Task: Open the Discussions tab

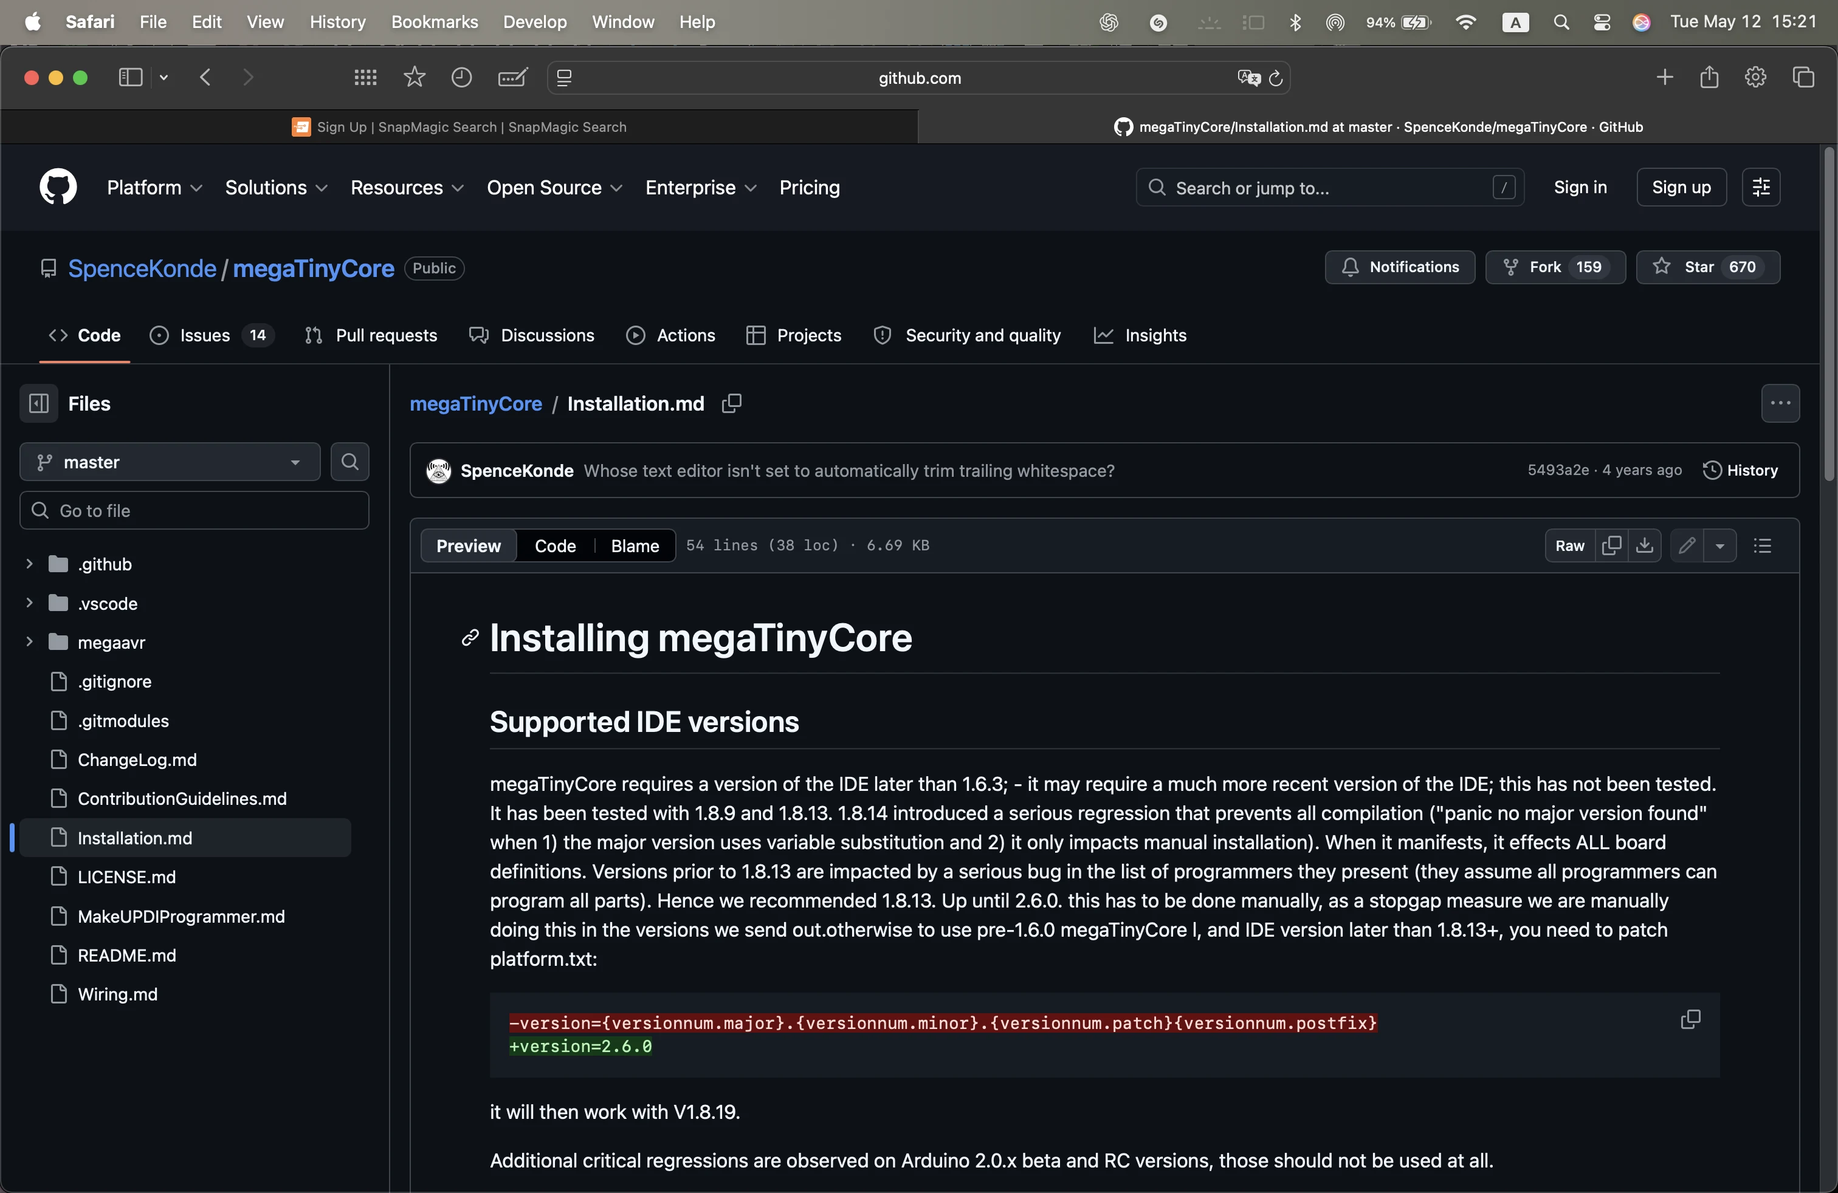Action: [531, 335]
